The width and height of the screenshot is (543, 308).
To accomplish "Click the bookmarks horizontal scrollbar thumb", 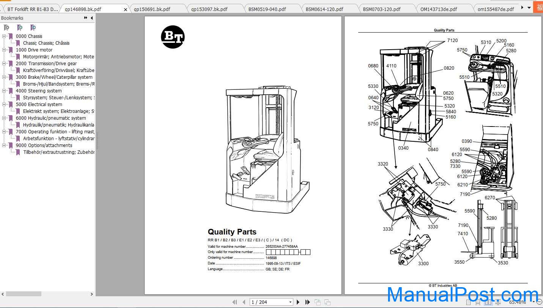I will (x=24, y=294).
